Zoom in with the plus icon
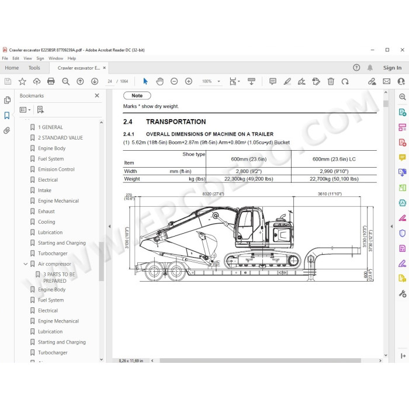Image resolution: width=409 pixels, height=409 pixels. [x=189, y=81]
